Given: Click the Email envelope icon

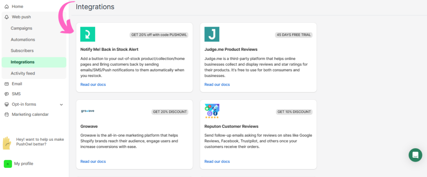Looking at the screenshot, I should (x=7, y=84).
